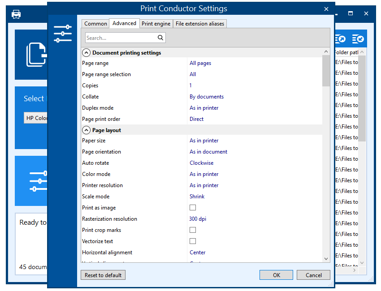Click the Folder path column header in main window
This screenshot has width=381, height=291.
(x=346, y=52)
